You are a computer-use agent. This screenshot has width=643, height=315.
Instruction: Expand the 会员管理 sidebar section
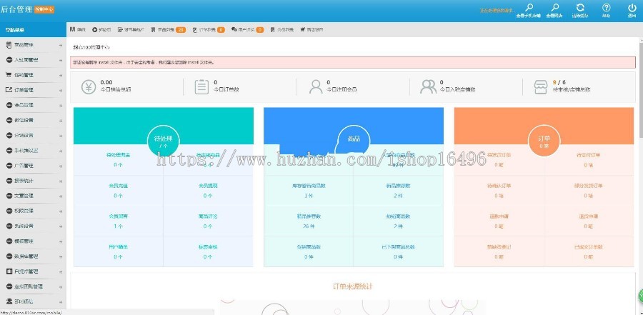pos(61,105)
